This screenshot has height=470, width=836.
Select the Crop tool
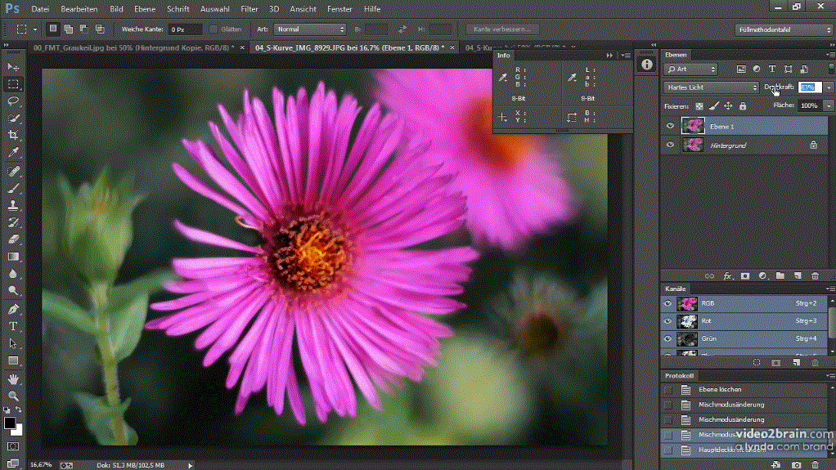pos(13,136)
